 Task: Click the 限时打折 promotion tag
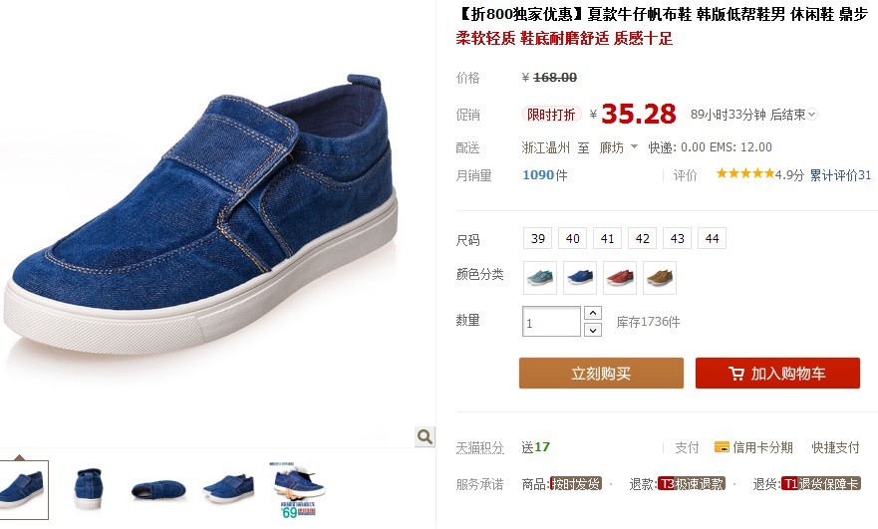click(x=551, y=115)
